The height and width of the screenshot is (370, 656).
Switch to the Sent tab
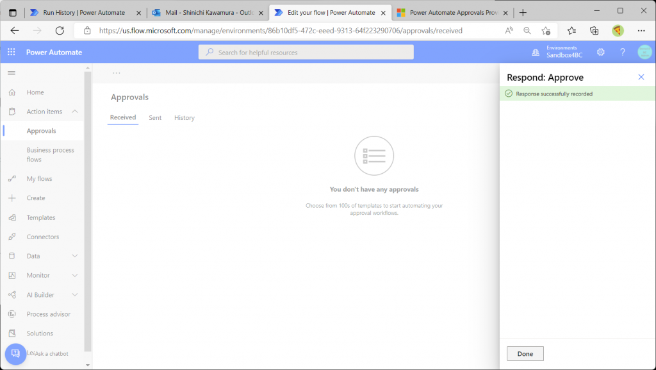(x=155, y=117)
